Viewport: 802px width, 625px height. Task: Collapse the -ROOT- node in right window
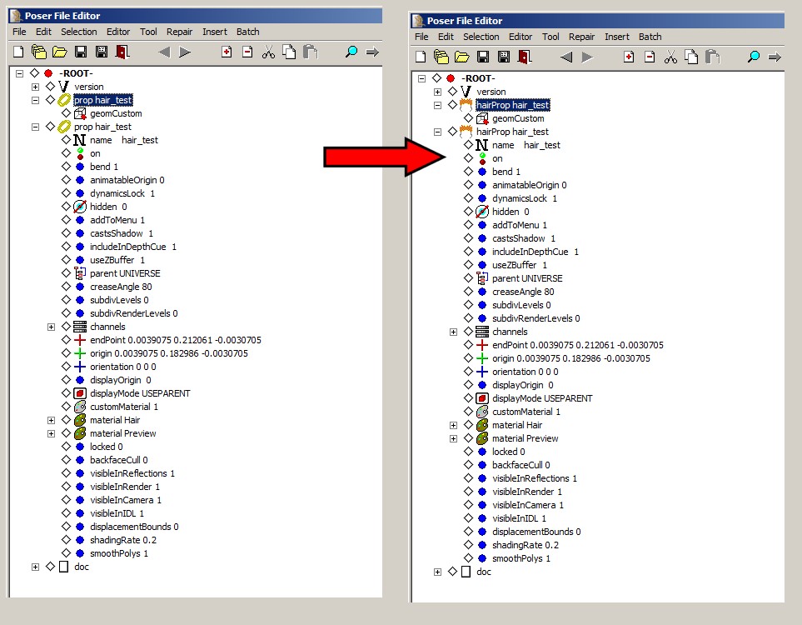[422, 79]
